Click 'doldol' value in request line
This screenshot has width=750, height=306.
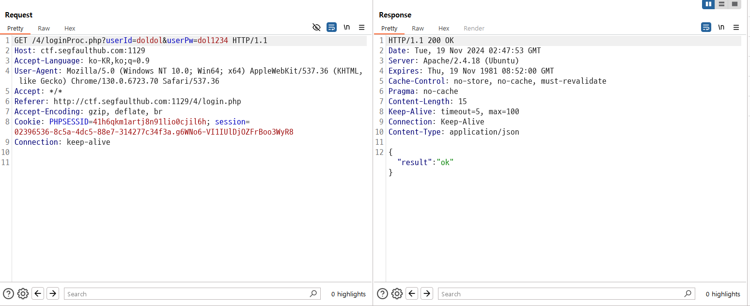point(150,41)
